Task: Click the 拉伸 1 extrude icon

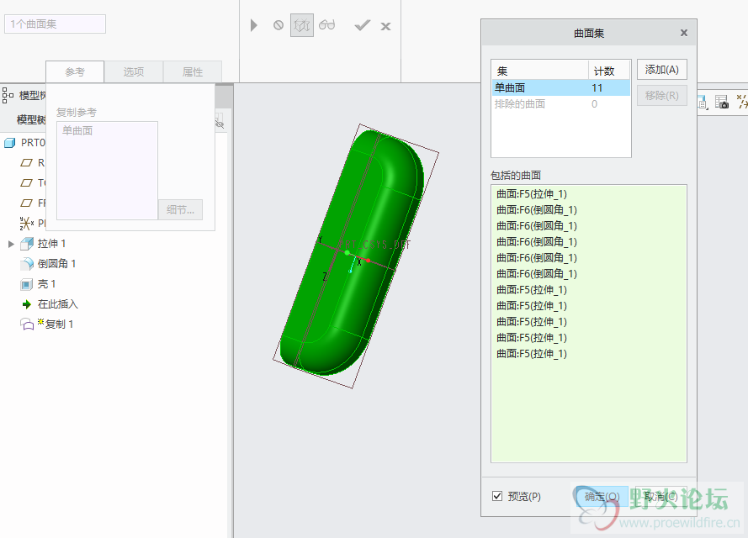Action: tap(27, 244)
